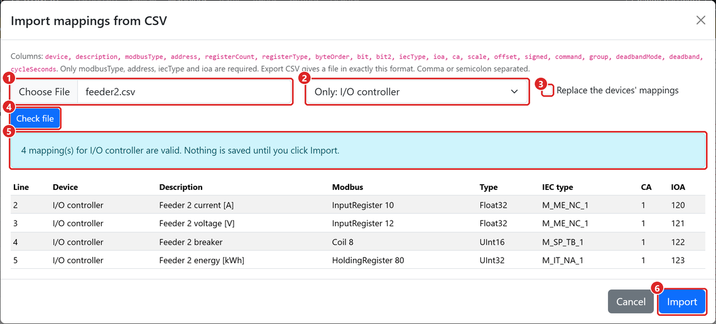The height and width of the screenshot is (324, 716).
Task: Enable Replace the devices' mappings checkbox
Action: [548, 90]
